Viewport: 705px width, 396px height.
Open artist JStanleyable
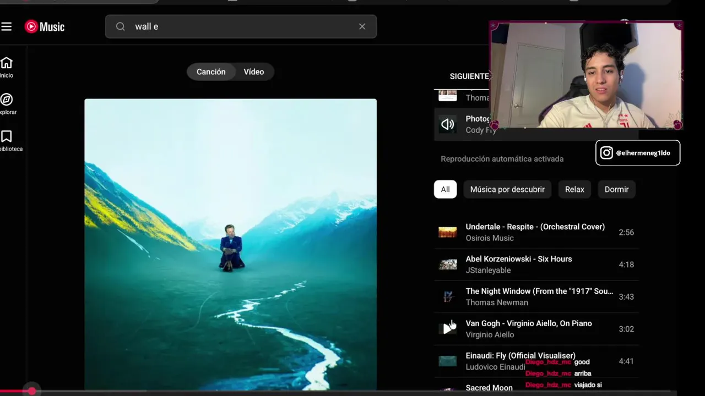coord(488,270)
